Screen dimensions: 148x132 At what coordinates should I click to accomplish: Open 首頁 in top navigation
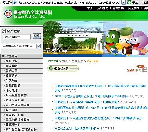click(x=90, y=8)
